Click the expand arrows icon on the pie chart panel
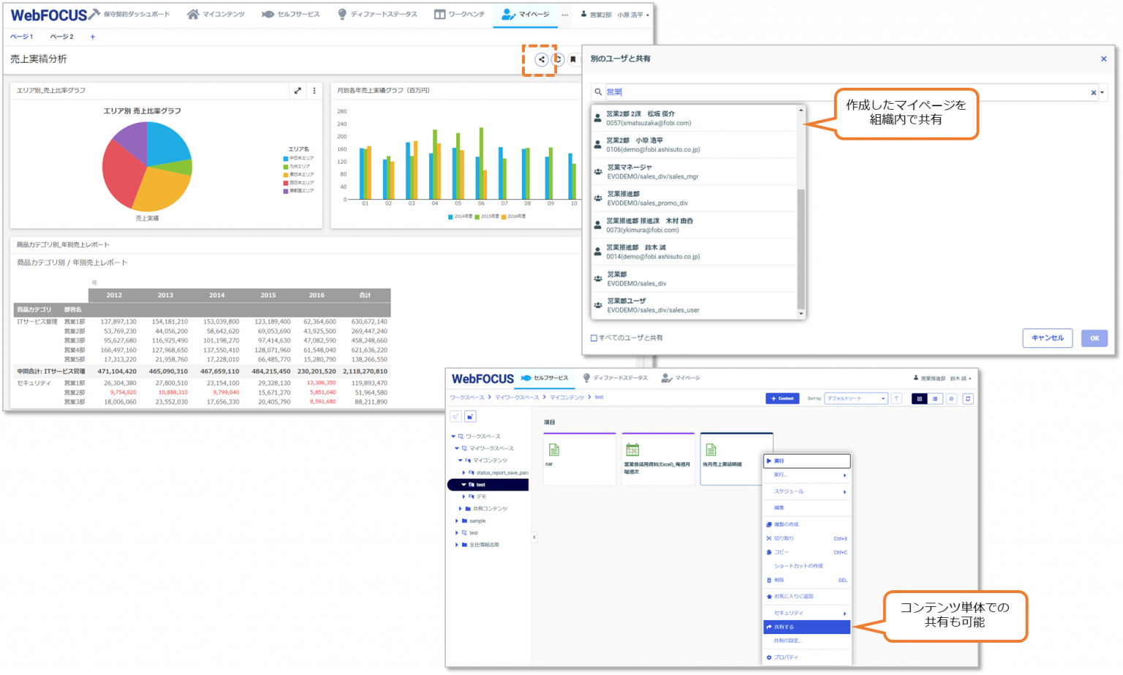Image resolution: width=1123 pixels, height=675 pixels. coord(298,90)
